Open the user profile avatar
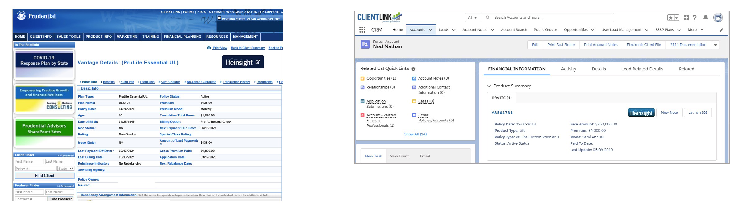Viewport: 741px width, 215px height. pyautogui.click(x=718, y=18)
